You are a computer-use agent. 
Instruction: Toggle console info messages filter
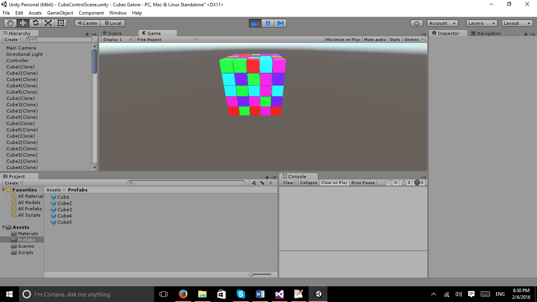[393, 183]
